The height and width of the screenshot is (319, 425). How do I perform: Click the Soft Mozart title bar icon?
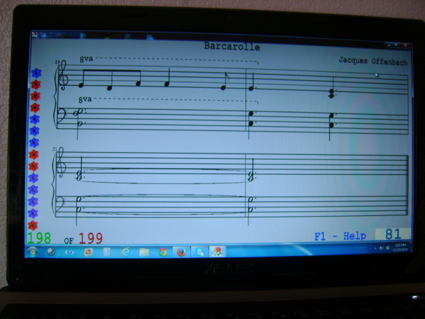[x=35, y=34]
